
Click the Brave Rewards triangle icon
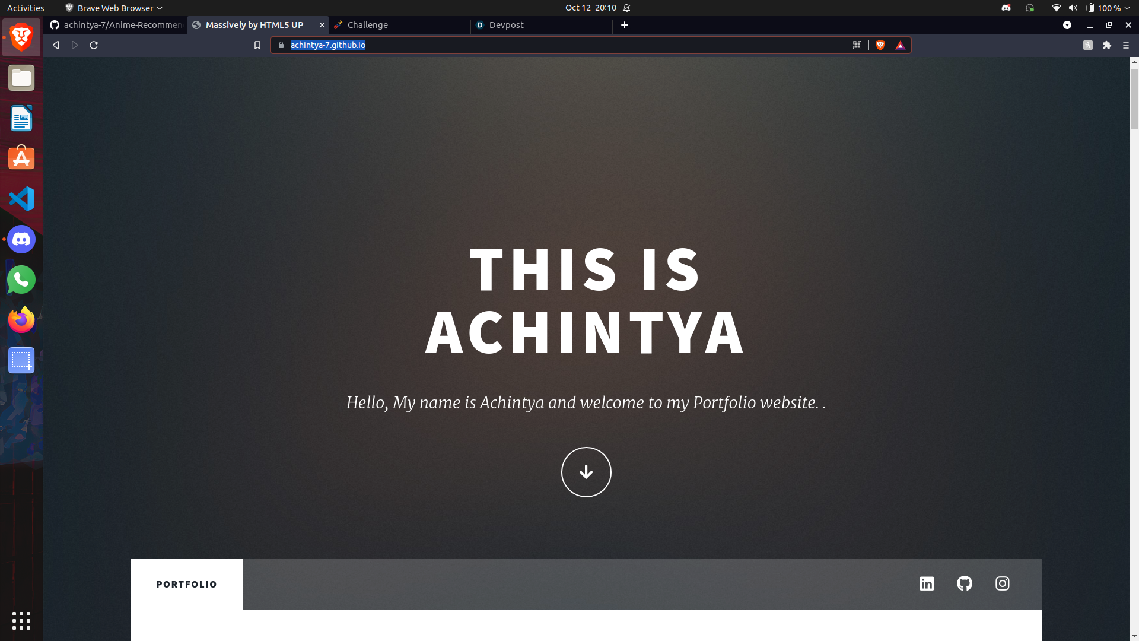click(900, 45)
